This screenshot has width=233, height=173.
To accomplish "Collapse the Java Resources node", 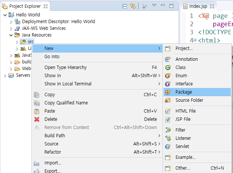I will tap(11, 35).
